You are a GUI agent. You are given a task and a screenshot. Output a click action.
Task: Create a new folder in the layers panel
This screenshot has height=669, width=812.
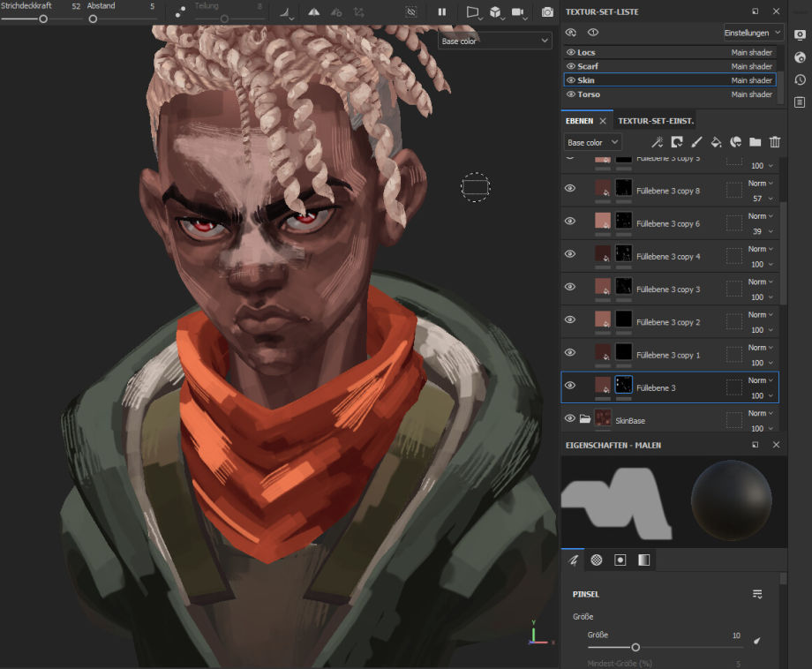(756, 142)
